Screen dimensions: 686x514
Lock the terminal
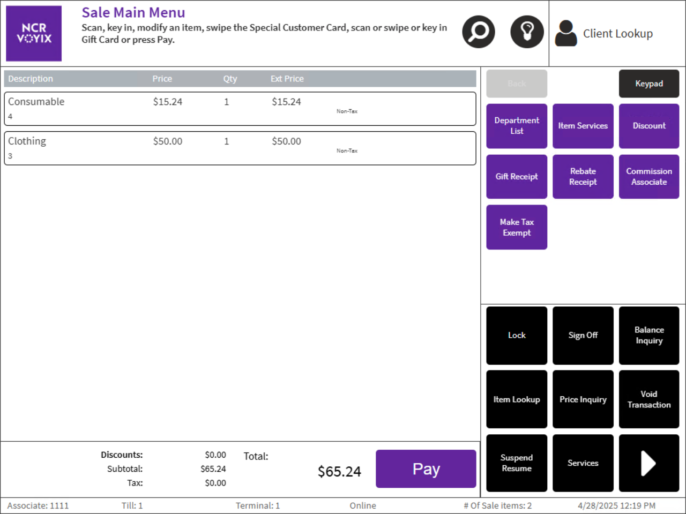click(x=517, y=335)
